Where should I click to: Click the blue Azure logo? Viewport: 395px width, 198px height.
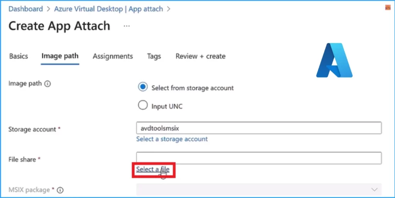pos(334,60)
